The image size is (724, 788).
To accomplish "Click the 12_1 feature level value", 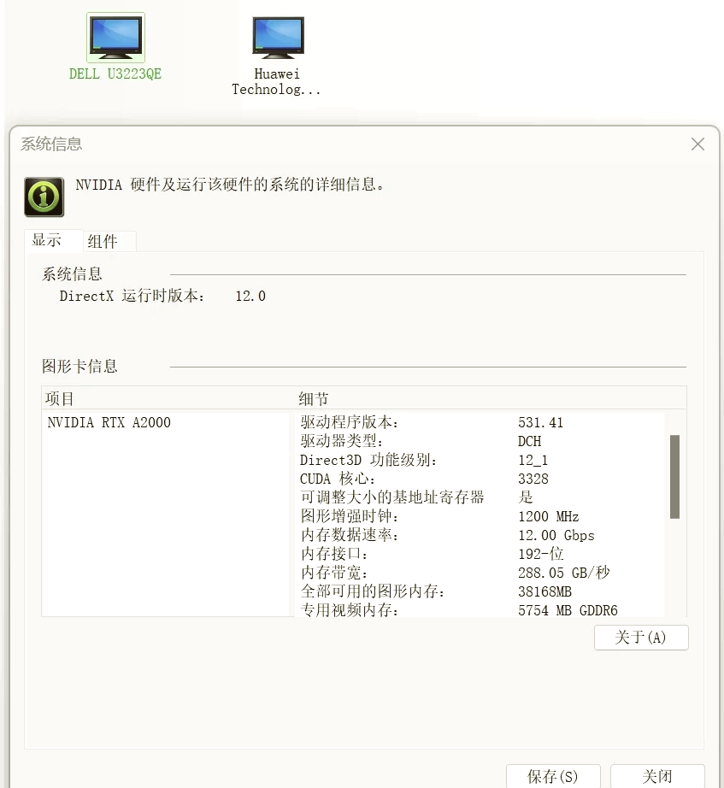I will (x=533, y=460).
